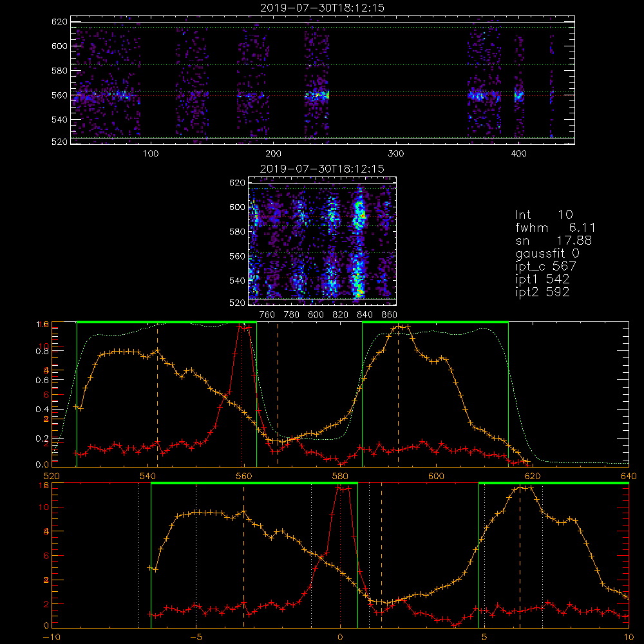Viewport: 644px width, 644px height.
Task: Click x-axis label 520 of upper profile plot
Action: (x=52, y=477)
